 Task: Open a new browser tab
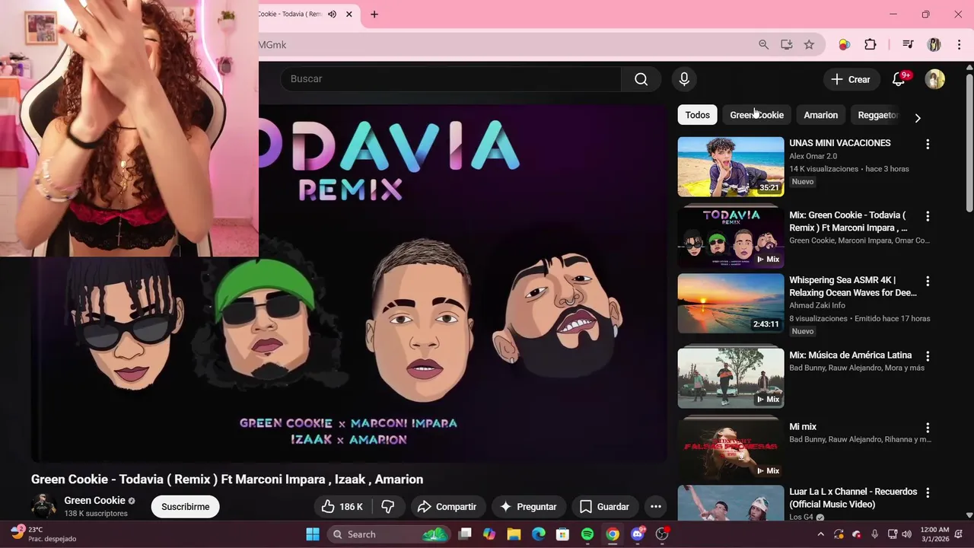[x=374, y=14]
